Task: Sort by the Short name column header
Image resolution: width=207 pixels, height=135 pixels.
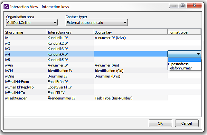Action: 25,32
